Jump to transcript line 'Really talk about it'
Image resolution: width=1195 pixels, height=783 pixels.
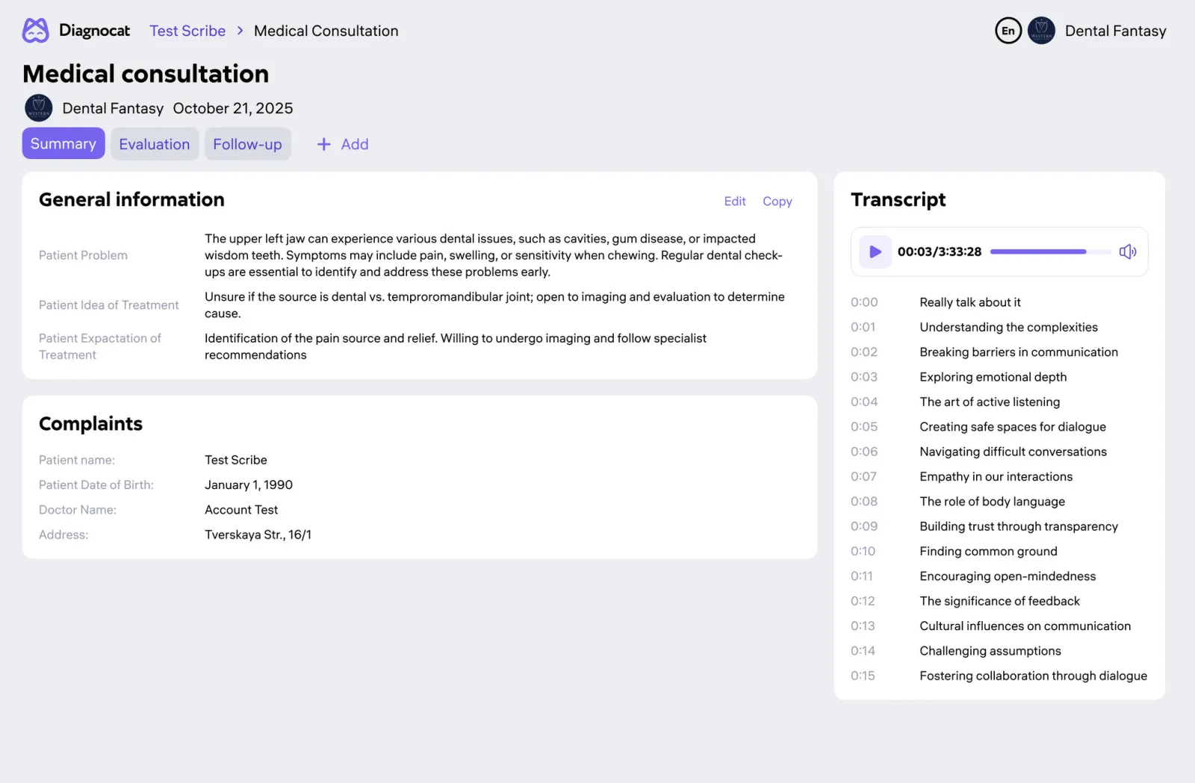tap(969, 302)
